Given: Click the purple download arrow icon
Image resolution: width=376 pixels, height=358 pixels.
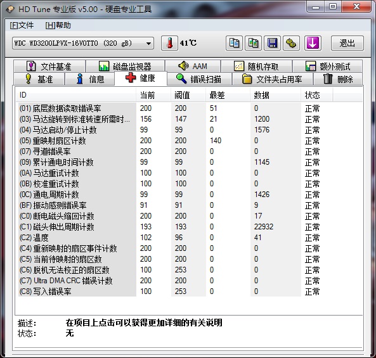Looking at the screenshot, I should 313,43.
